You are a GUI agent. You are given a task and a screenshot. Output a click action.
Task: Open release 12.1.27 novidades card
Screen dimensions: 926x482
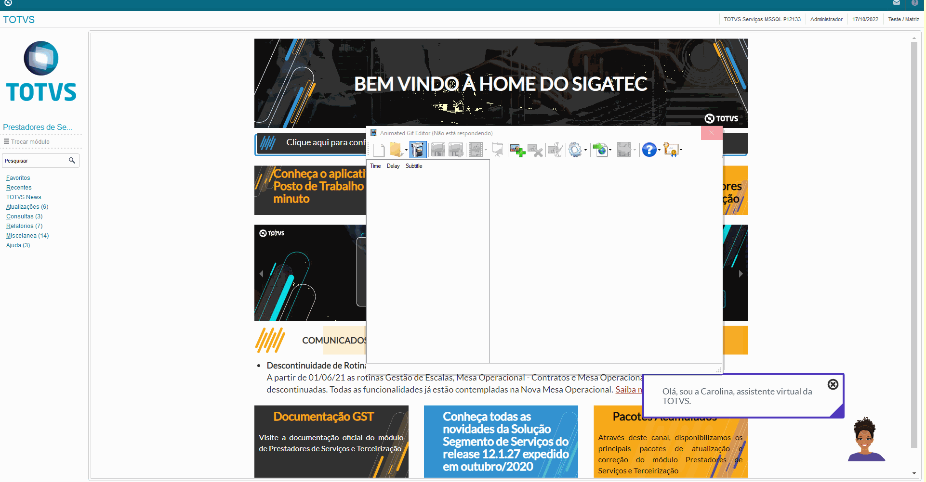[x=501, y=442]
